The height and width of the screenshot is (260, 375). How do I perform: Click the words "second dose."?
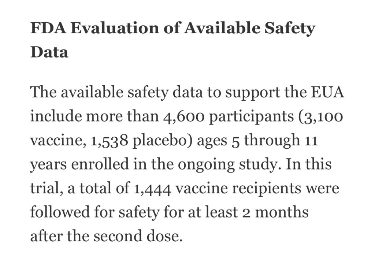(138, 236)
